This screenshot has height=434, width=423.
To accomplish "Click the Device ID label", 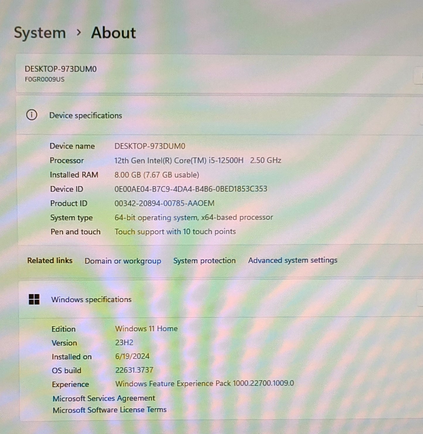I will (67, 189).
